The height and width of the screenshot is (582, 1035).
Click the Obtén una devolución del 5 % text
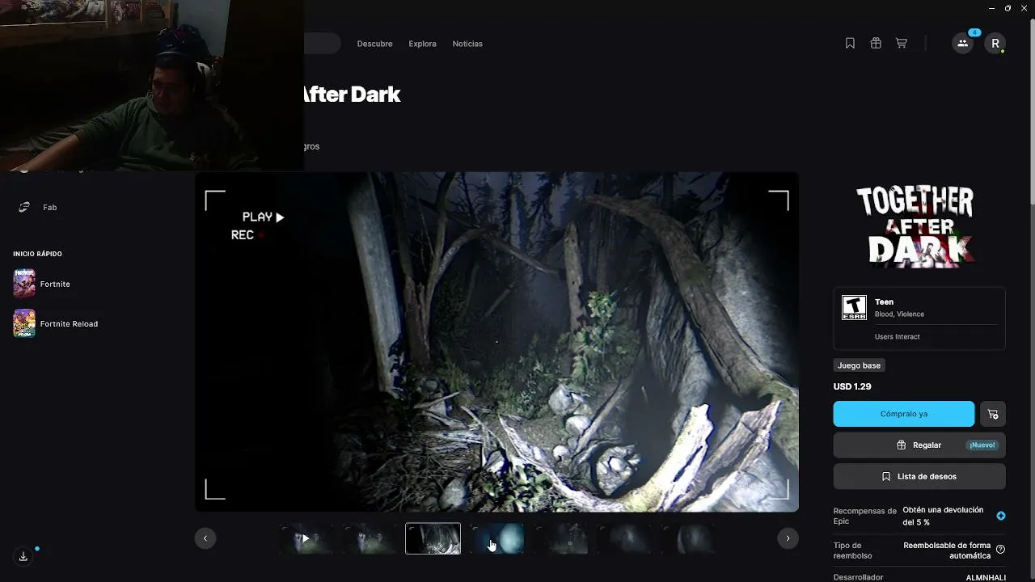pyautogui.click(x=943, y=516)
